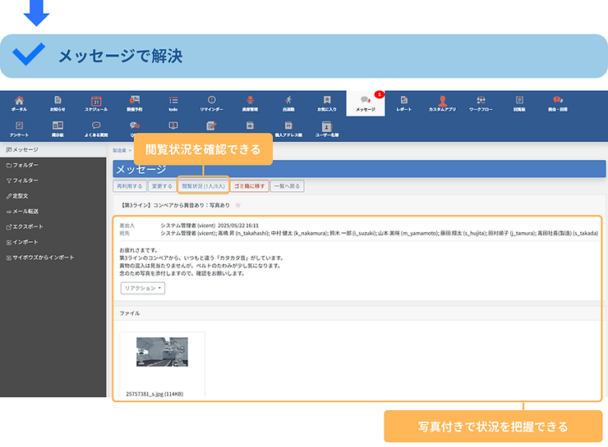Open the ユーザー名簿 icon
Screen dimensions: 608x447
coord(327,128)
